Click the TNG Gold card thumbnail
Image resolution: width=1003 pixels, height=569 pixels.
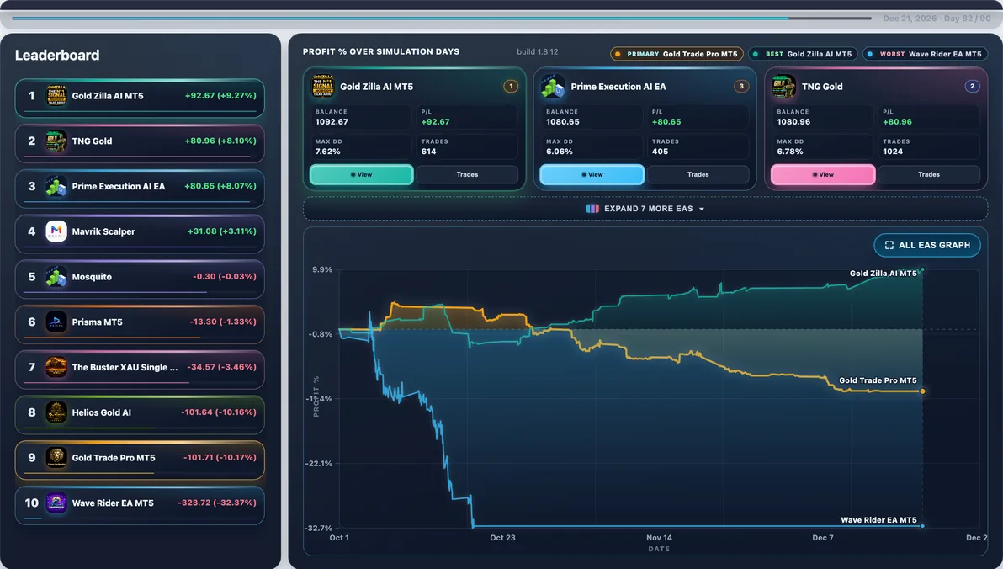click(783, 87)
